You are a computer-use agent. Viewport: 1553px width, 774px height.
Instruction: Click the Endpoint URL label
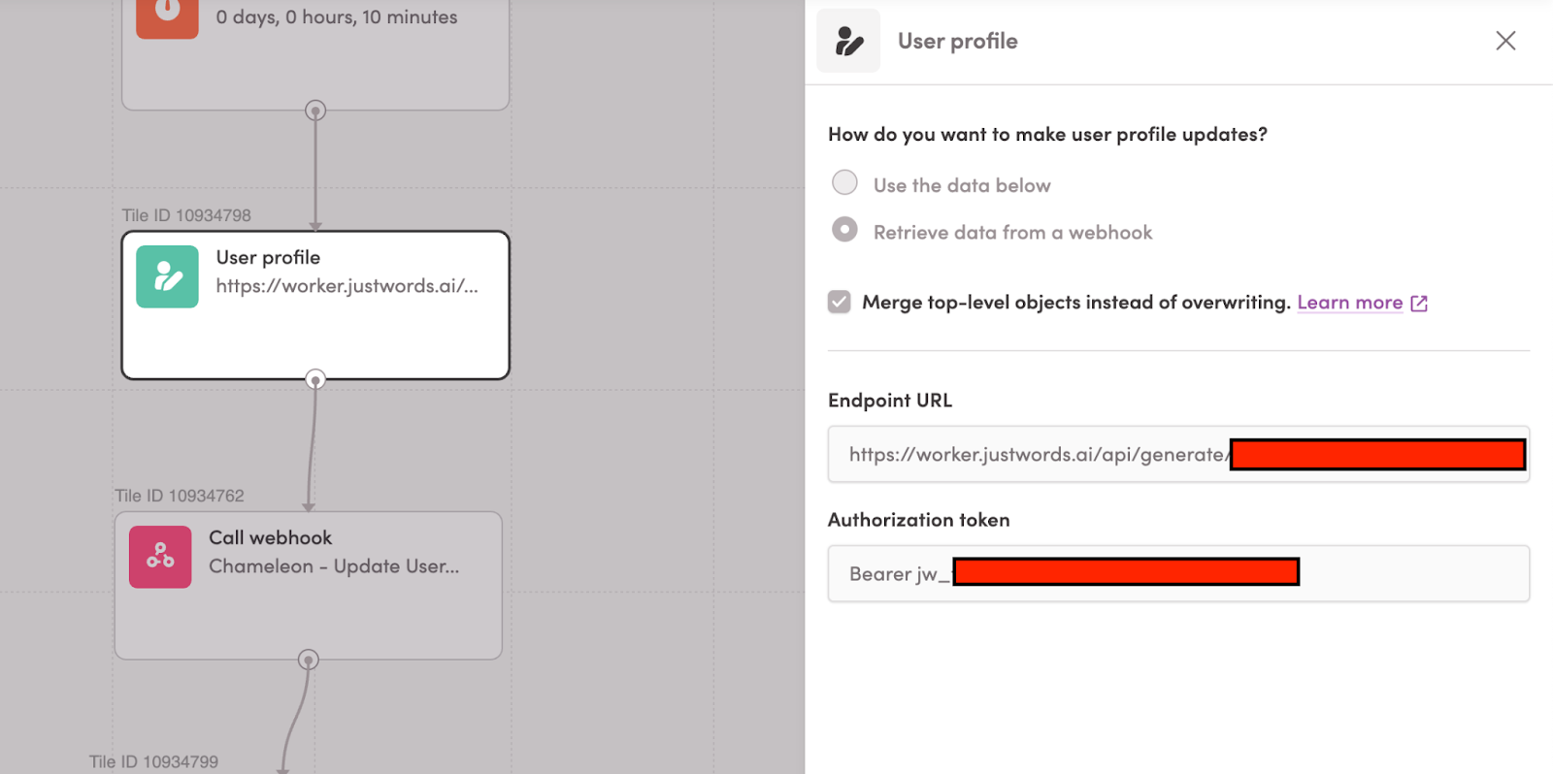point(890,401)
